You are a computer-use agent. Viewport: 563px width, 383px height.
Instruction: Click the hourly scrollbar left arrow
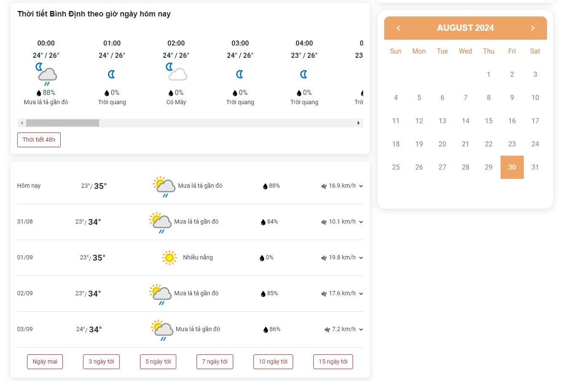point(22,123)
